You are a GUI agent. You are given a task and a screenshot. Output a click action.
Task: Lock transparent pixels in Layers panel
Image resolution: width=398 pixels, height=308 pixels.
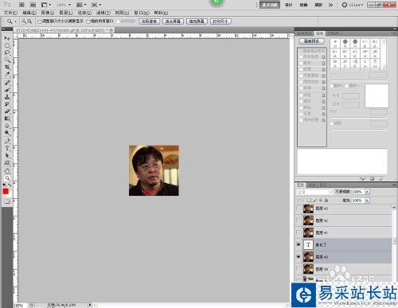(x=309, y=201)
